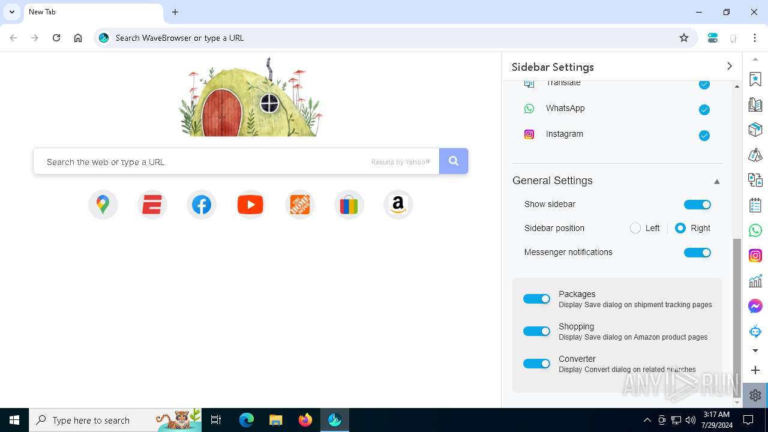The width and height of the screenshot is (768, 432).
Task: Open the Facebook shortcut tile
Action: point(202,205)
